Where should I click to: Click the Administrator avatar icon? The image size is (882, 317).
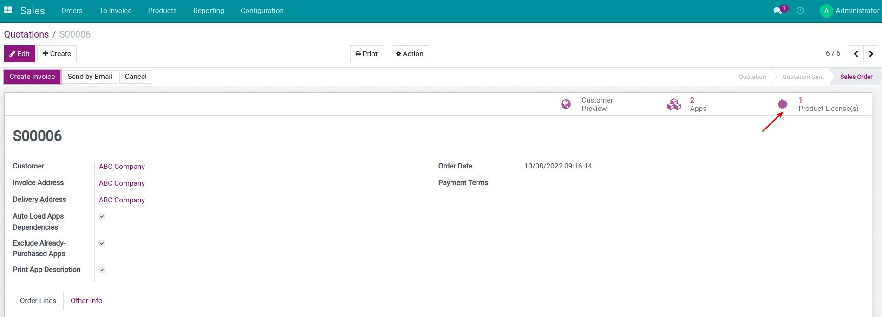[x=826, y=11]
